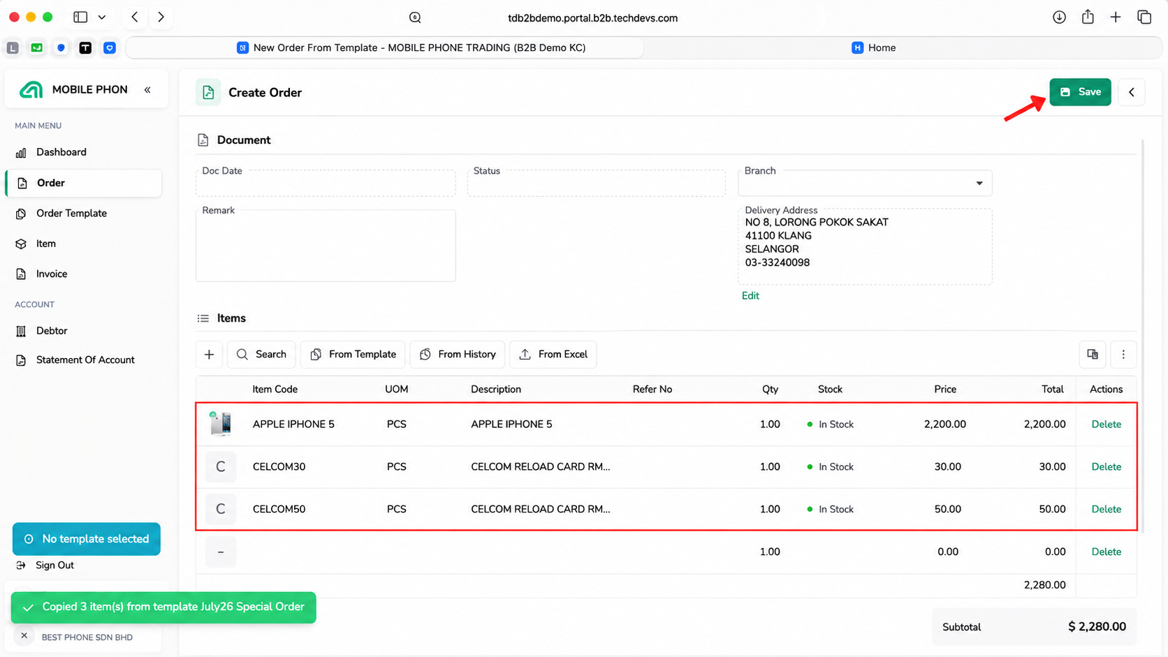Click the Create Order document icon
Screen dimensions: 1168x657
click(x=208, y=92)
